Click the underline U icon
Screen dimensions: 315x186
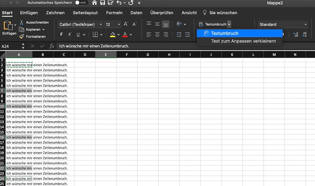(x=78, y=34)
